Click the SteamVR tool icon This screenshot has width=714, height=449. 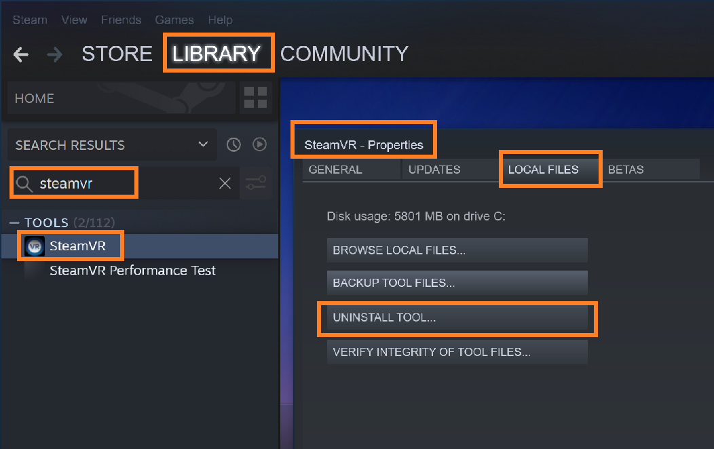tap(35, 246)
